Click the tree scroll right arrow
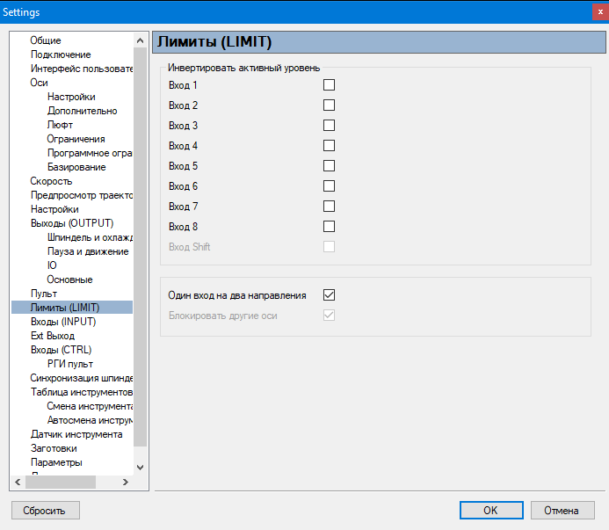The height and width of the screenshot is (530, 609). [126, 482]
